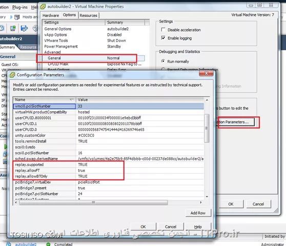Click the blue breadcrumb arrow before Hosts

(x=11, y=17)
